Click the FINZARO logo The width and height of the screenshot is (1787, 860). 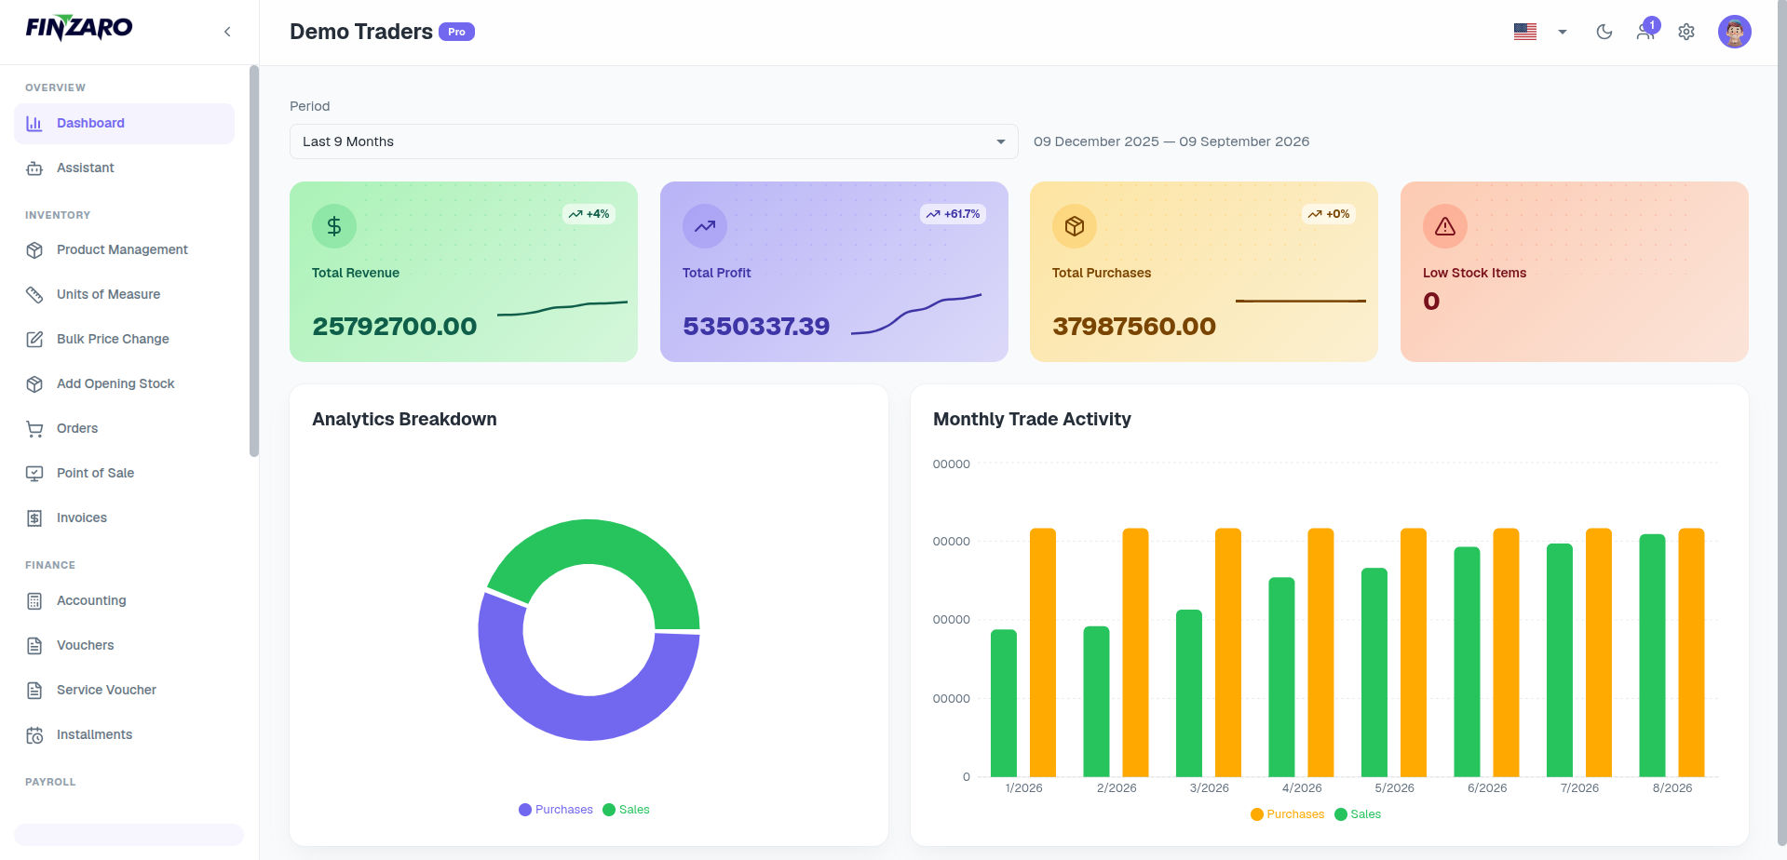pos(79,29)
